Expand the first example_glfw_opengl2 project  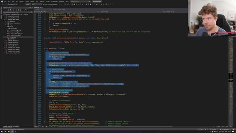[x=4, y=16]
